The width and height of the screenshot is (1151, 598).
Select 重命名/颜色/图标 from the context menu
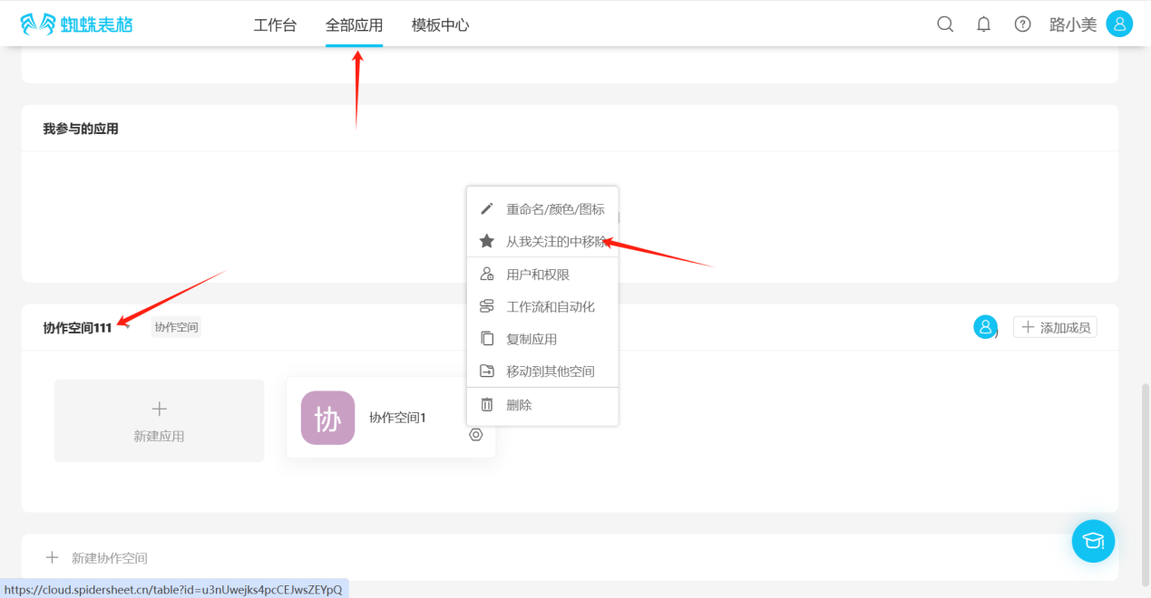[554, 209]
